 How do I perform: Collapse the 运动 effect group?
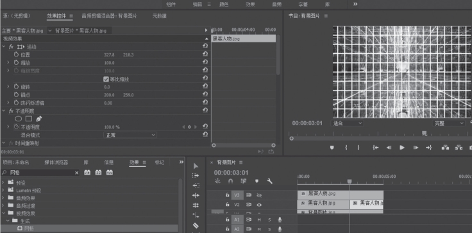pyautogui.click(x=4, y=47)
